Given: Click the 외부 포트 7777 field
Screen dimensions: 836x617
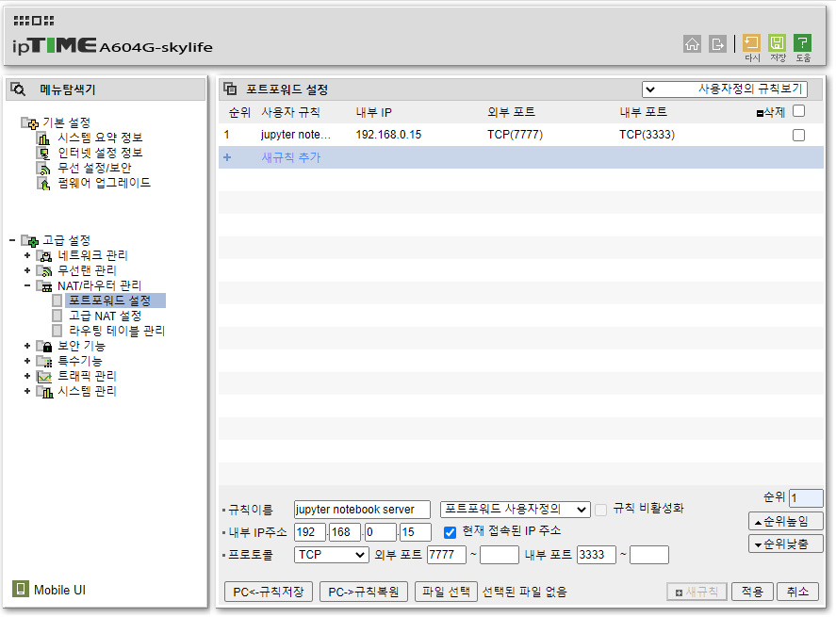Looking at the screenshot, I should click(x=447, y=555).
